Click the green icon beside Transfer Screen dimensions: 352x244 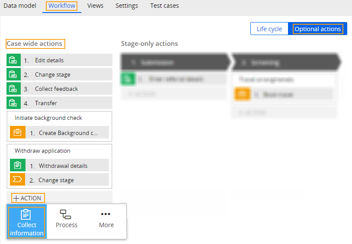[x=14, y=103]
